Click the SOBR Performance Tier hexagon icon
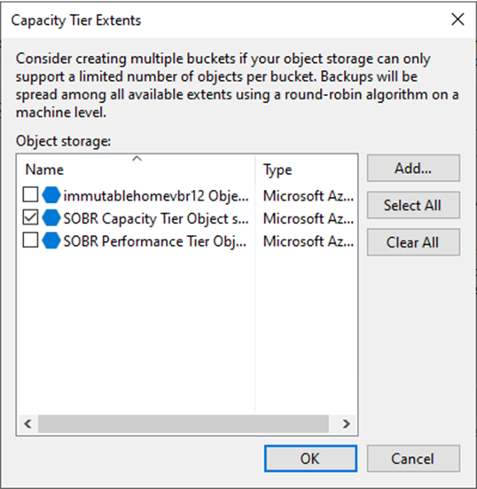477x489 pixels. [51, 241]
